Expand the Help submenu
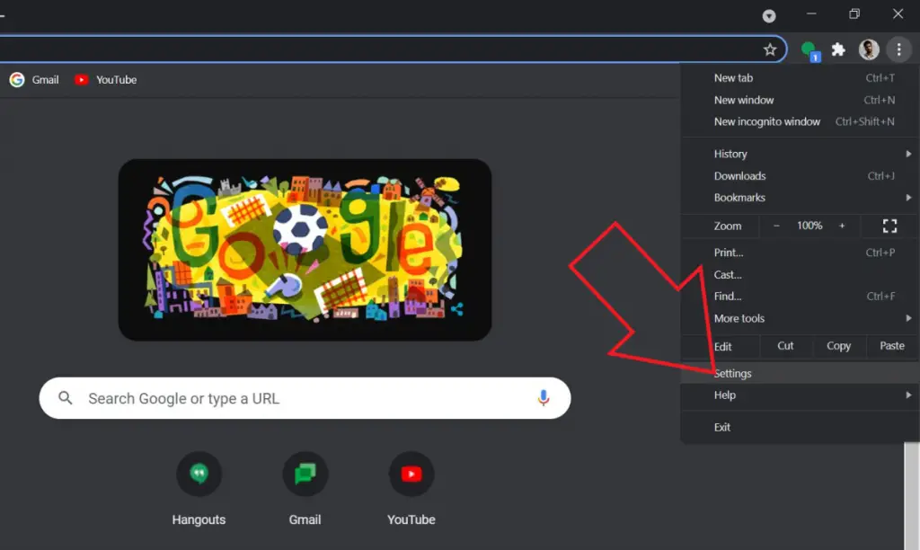This screenshot has width=920, height=550. (x=800, y=395)
